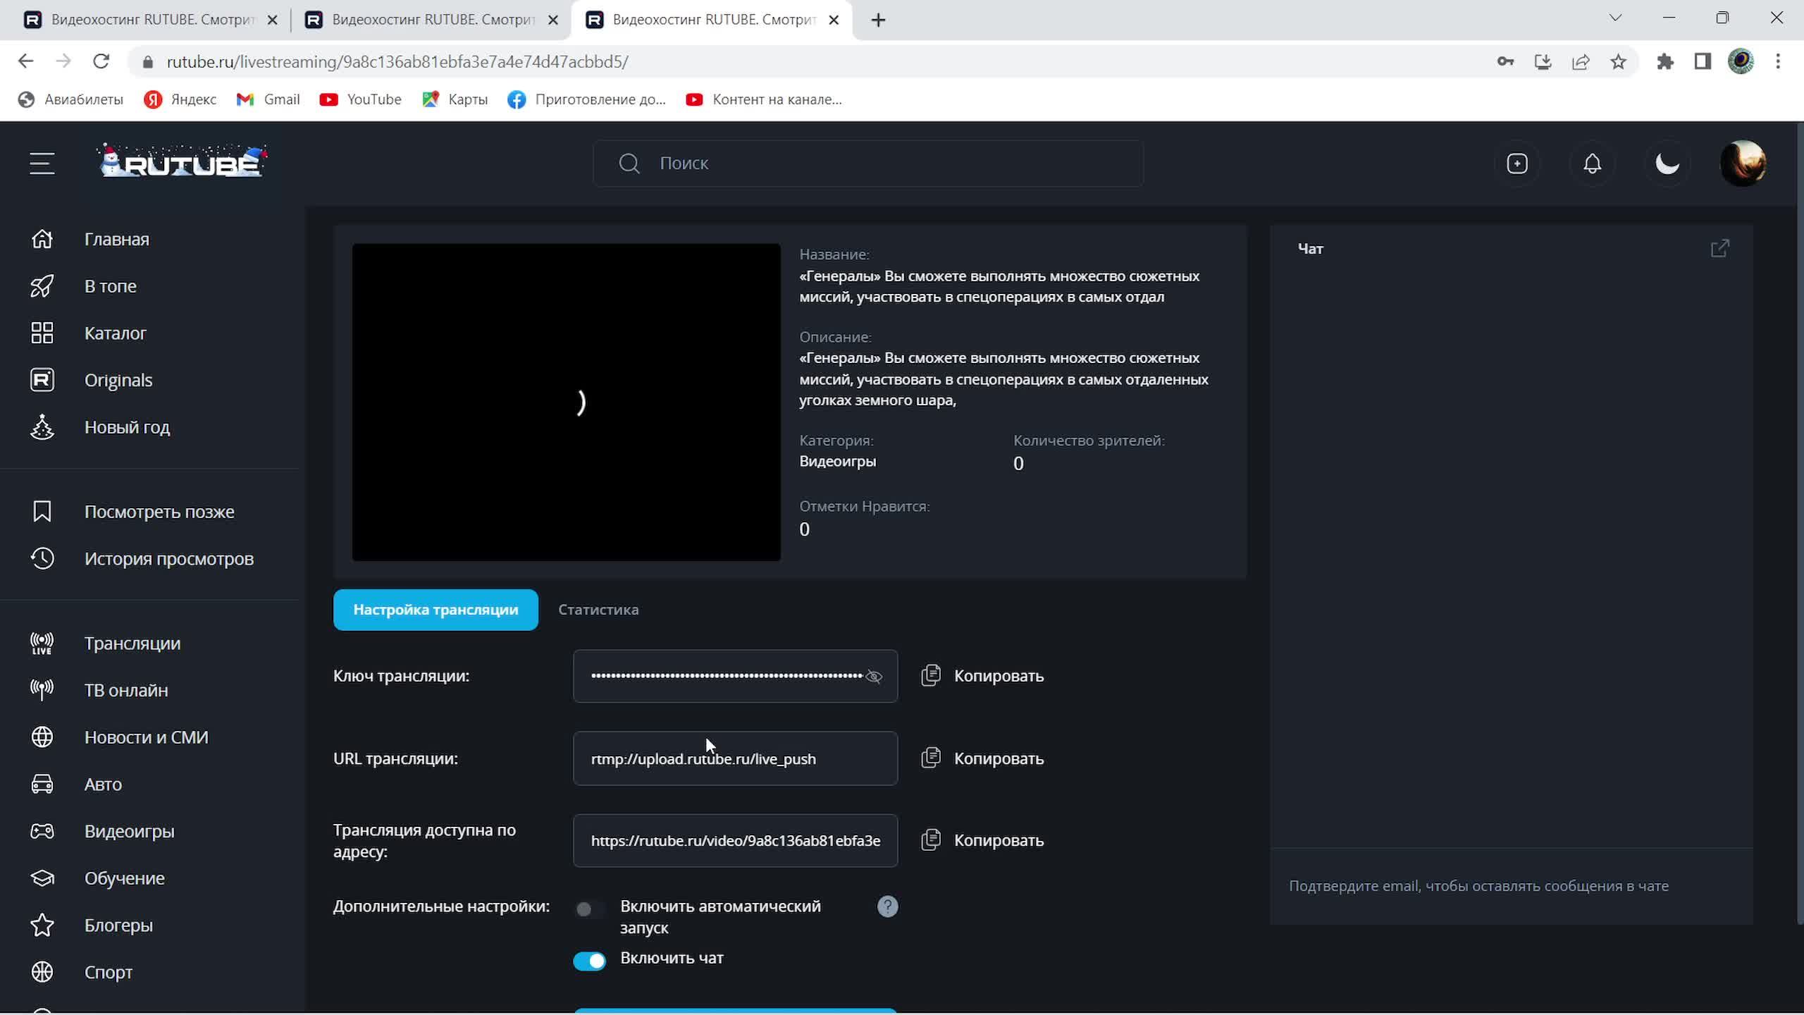Open Трансляции live section in sidebar
This screenshot has height=1015, width=1804.
[132, 643]
